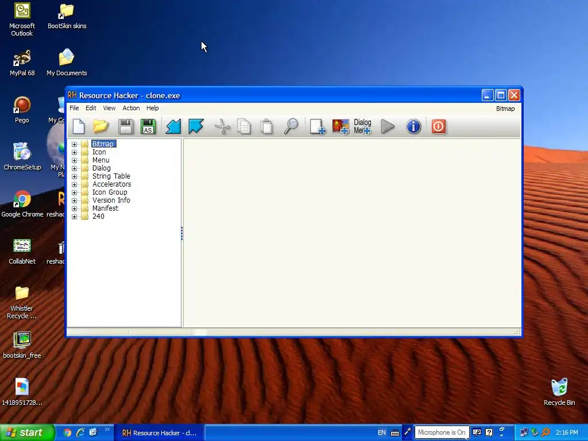Copy with the two-pages toolbar icon
Image resolution: width=588 pixels, height=441 pixels.
(244, 126)
